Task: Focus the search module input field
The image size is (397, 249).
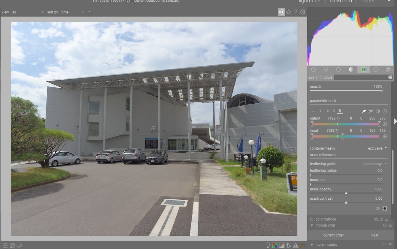Action: coord(361,77)
